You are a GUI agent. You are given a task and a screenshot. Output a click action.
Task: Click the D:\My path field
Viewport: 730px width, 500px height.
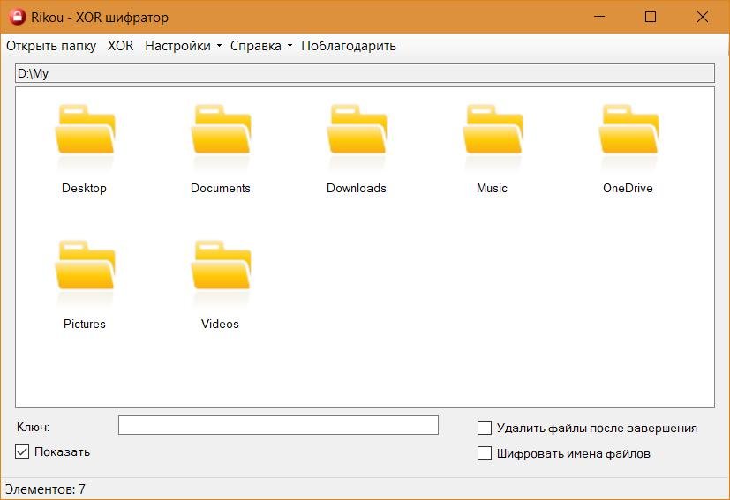(x=365, y=73)
